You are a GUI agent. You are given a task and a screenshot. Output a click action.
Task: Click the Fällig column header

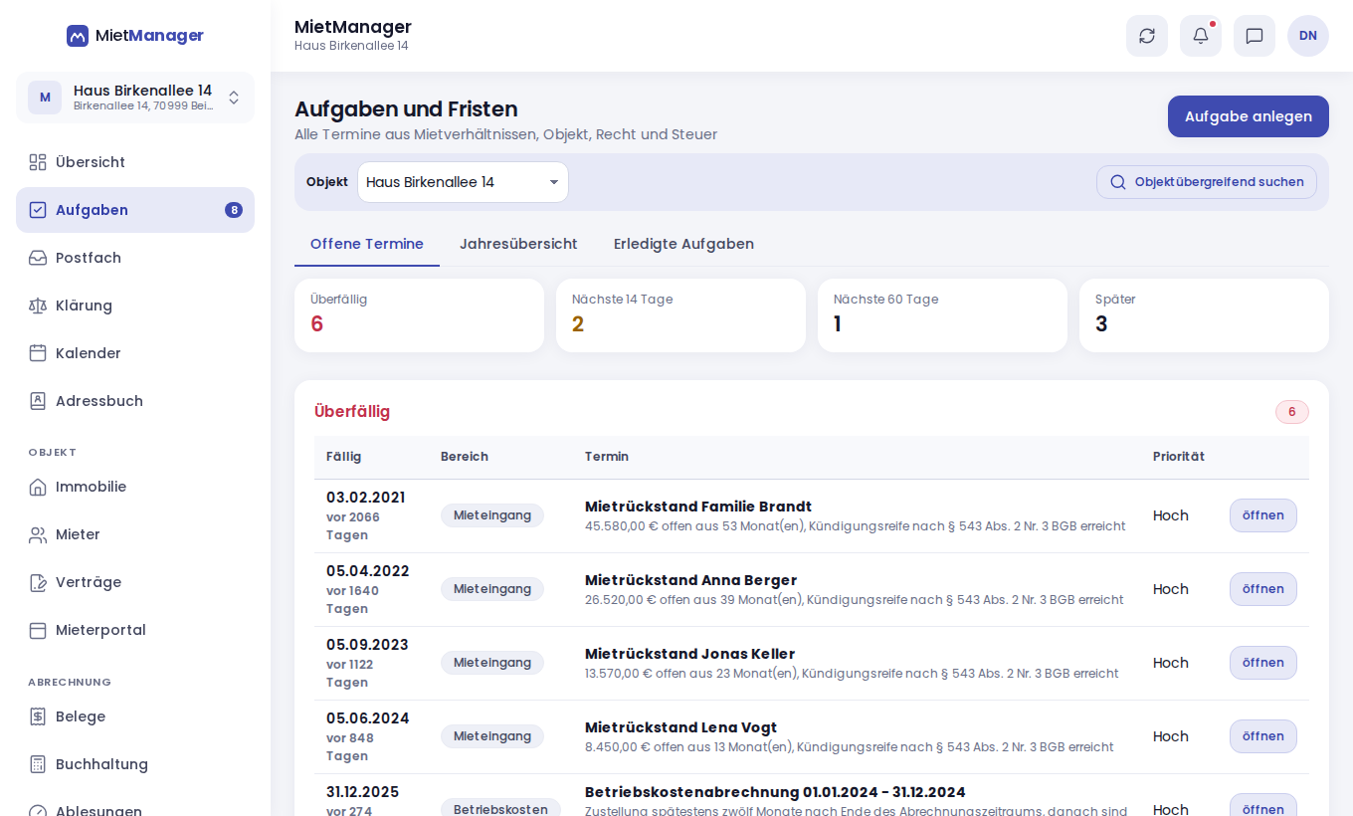[344, 457]
